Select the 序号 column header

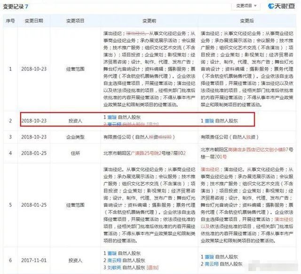click(10, 22)
